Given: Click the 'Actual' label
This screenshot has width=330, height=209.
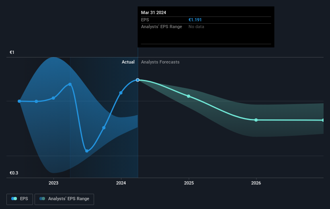Looking at the screenshot, I should click(x=128, y=62).
